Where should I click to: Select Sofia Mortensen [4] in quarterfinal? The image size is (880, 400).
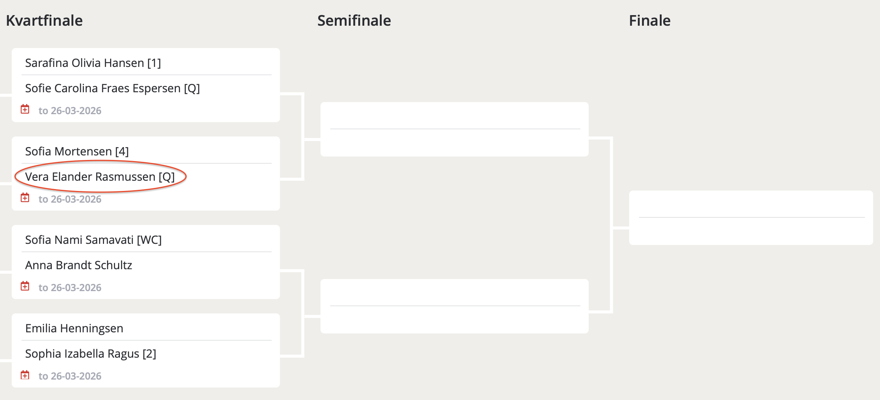(77, 151)
